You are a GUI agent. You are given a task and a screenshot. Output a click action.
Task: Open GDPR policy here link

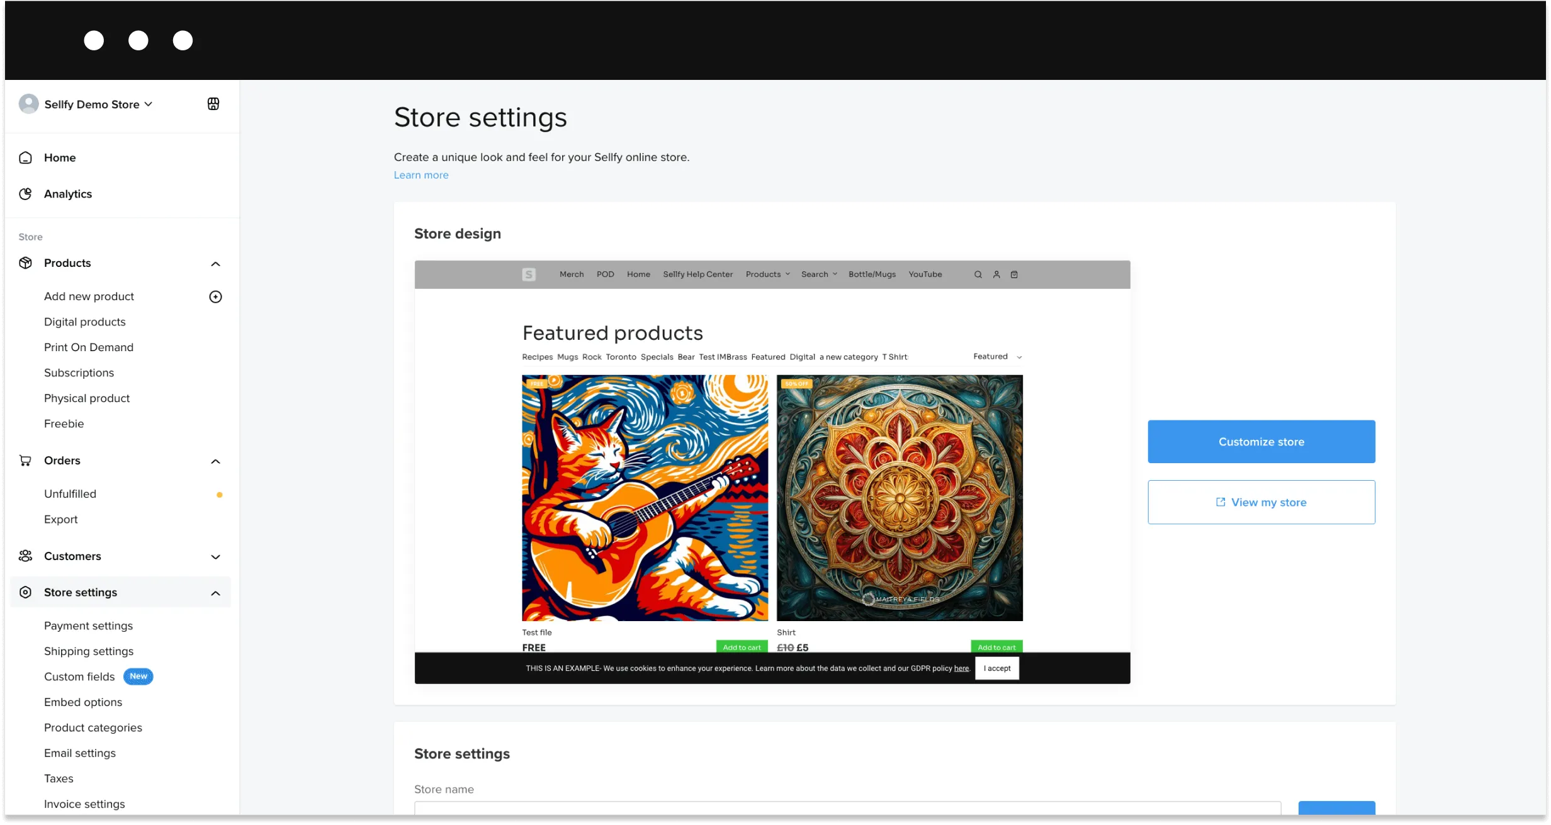point(961,668)
